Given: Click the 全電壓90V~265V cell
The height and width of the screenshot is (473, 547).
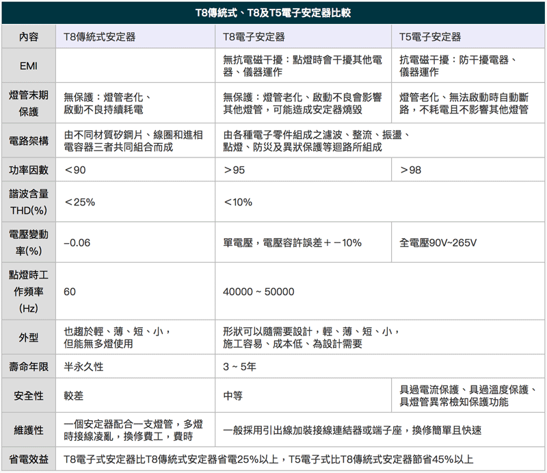Looking at the screenshot, I should click(x=438, y=242).
